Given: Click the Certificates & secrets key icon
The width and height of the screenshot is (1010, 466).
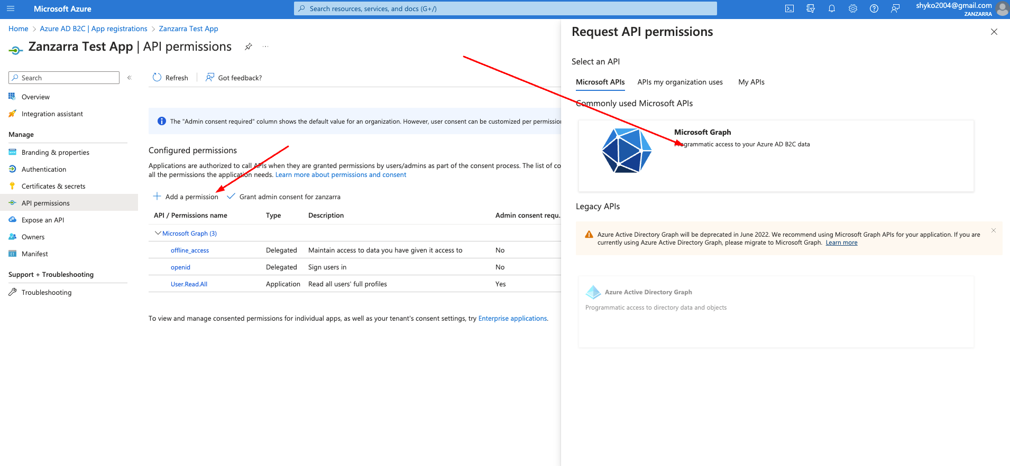Looking at the screenshot, I should pos(12,186).
